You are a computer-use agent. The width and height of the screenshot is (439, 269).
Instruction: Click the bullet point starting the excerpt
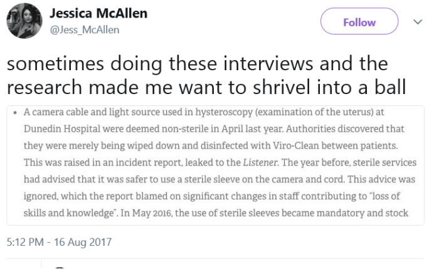14,113
